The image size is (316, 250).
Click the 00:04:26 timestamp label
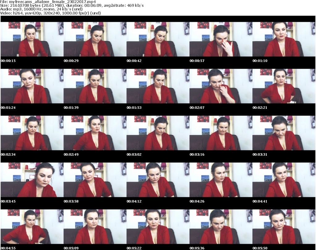[197, 201]
